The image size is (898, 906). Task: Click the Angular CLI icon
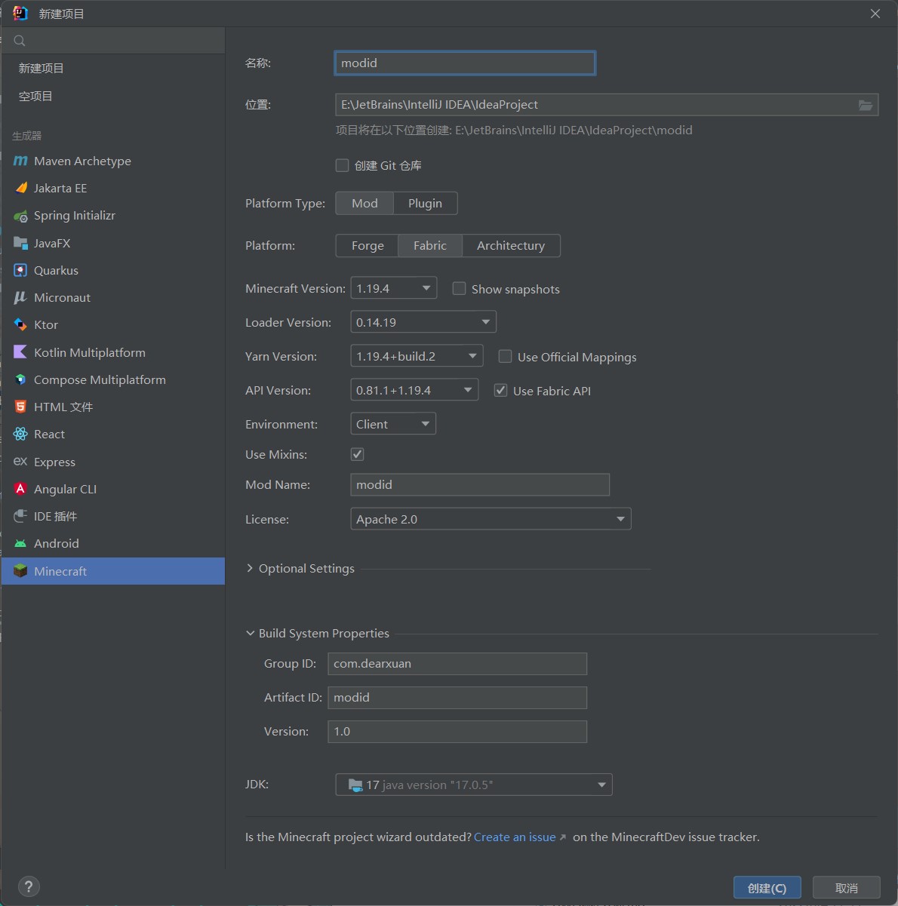pos(20,489)
